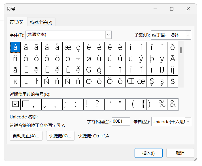Select the æ ligature symbol
Screen dimensions: 202x166
pos(68,47)
